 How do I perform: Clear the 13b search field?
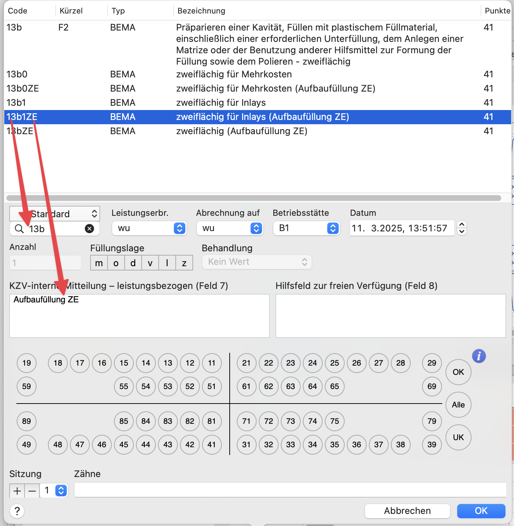point(89,229)
